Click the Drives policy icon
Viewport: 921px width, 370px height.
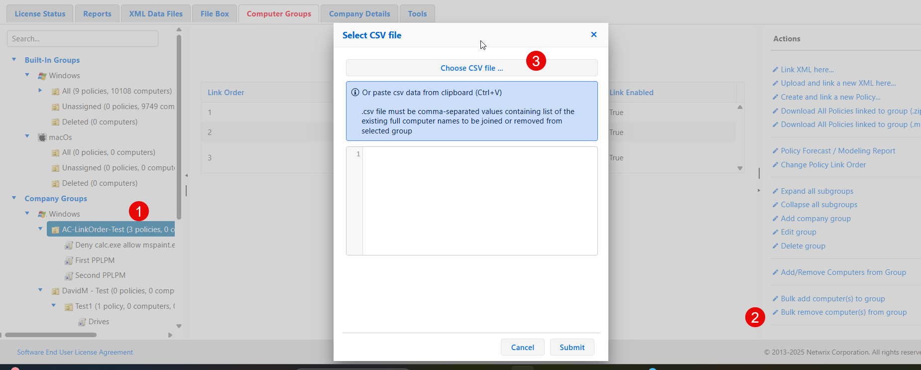coord(82,322)
